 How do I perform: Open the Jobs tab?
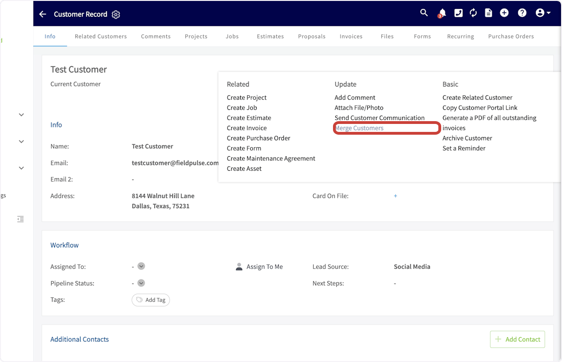tap(232, 36)
